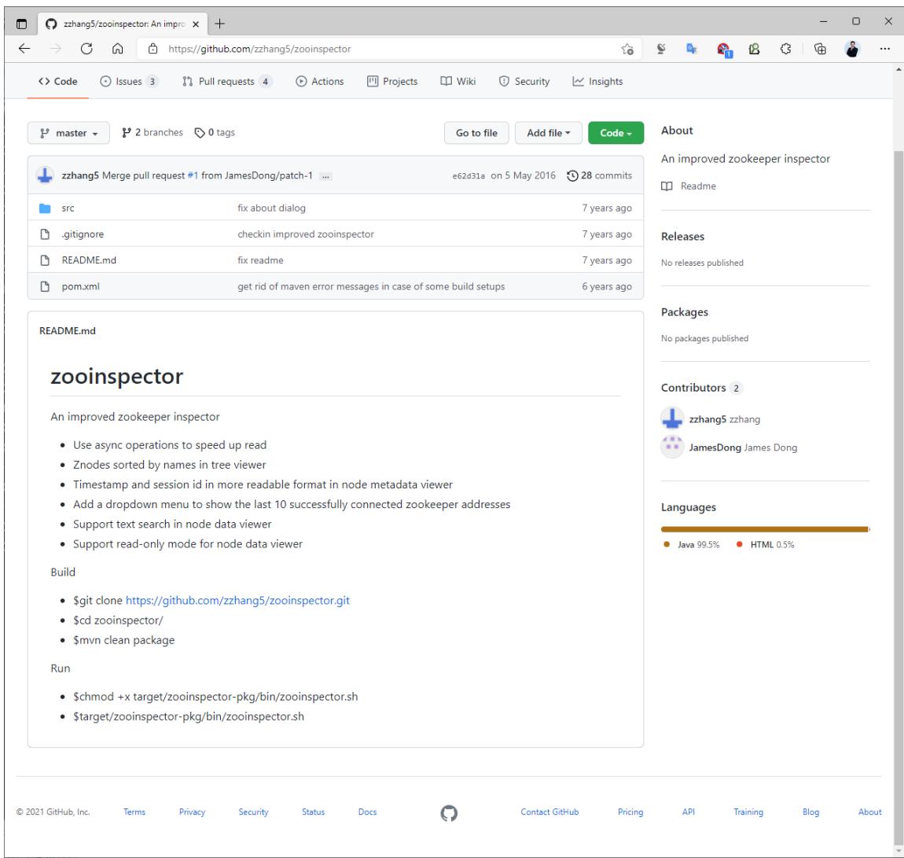This screenshot has width=904, height=858.
Task: Open the Contact GitHub footer link
Action: [549, 812]
